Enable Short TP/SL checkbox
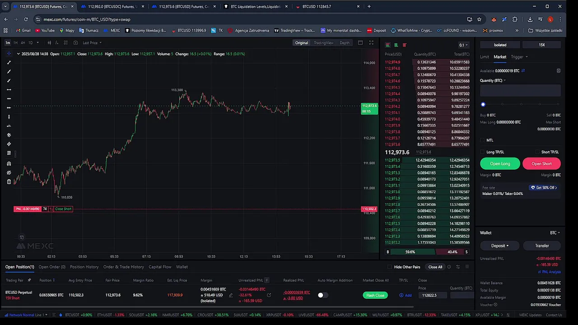Screen dimensions: 578x325 pos(537,152)
